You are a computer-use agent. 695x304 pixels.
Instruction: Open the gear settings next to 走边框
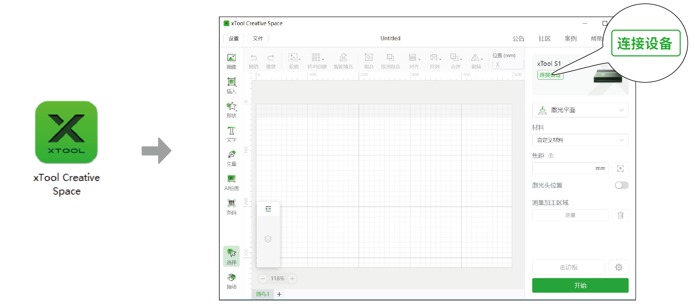[x=618, y=267]
